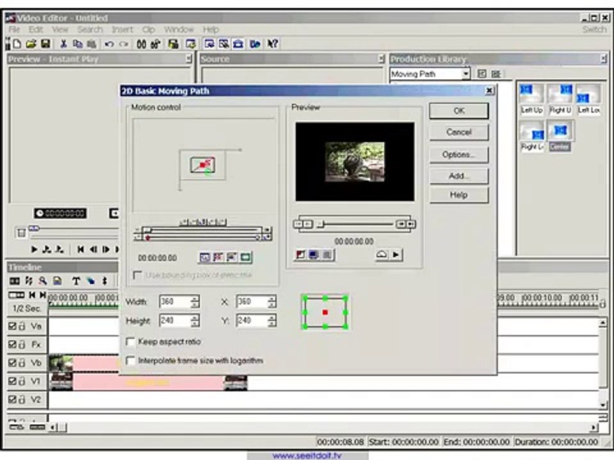Click the Switch label at top right
This screenshot has height=460, width=614.
[x=594, y=29]
